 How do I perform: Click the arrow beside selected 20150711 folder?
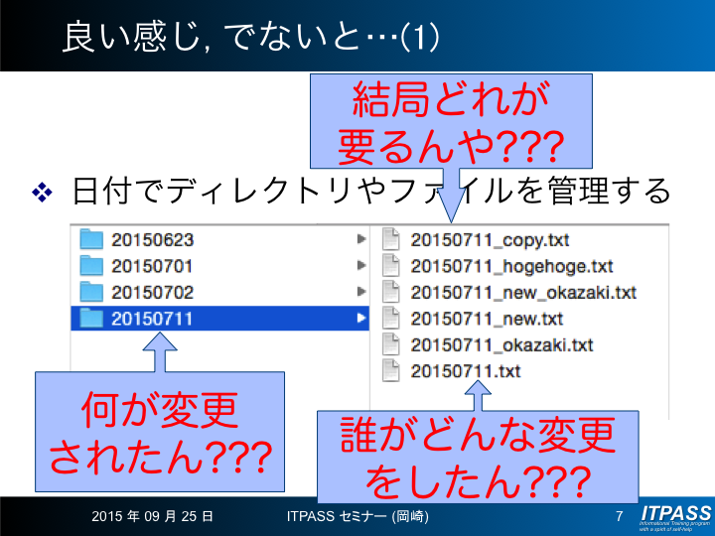coord(361,318)
